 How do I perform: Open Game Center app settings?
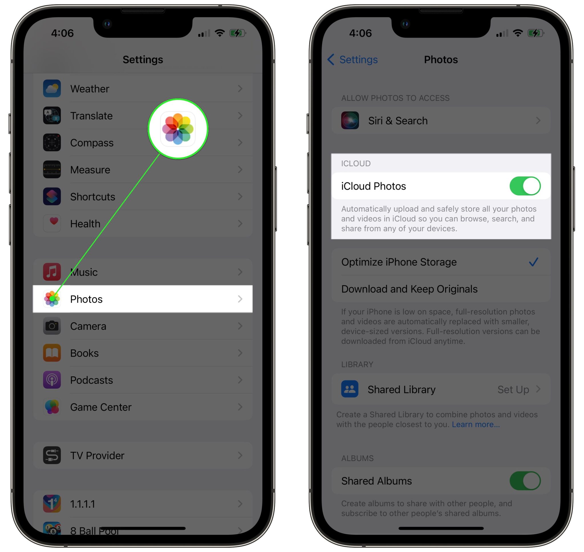146,406
